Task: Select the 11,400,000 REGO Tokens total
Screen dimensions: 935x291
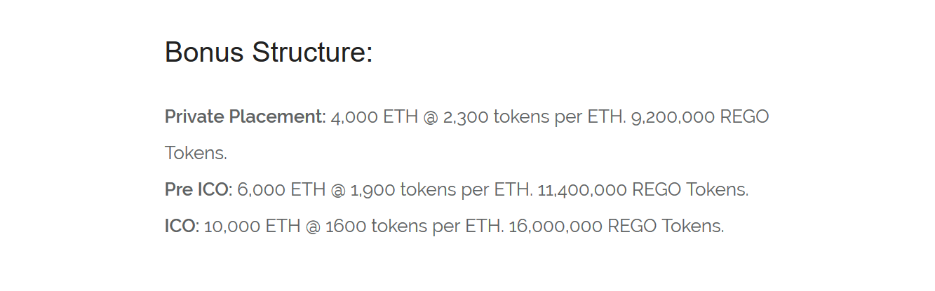Action: (643, 190)
